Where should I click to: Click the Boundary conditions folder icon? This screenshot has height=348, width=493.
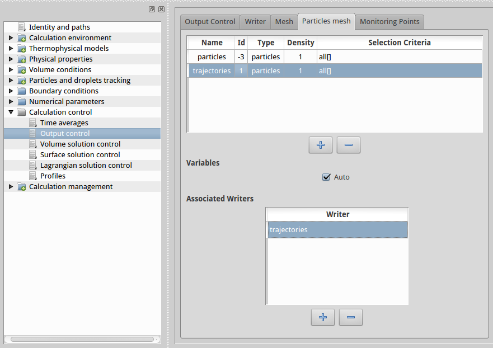pos(22,91)
